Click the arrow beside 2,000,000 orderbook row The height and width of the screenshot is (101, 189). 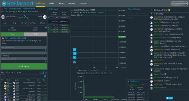(48, 30)
